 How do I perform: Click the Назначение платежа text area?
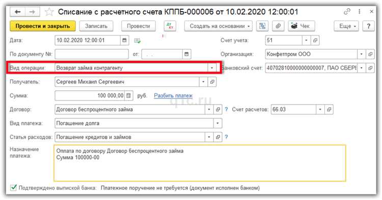[x=200, y=163]
